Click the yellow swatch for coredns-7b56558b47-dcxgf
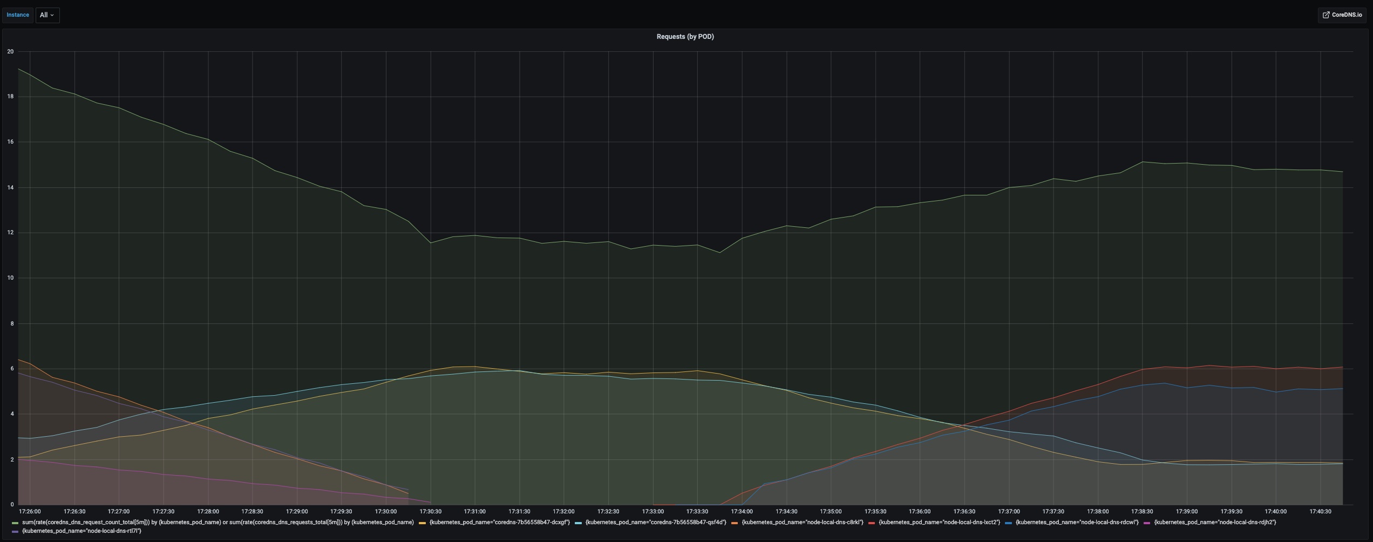 (x=423, y=523)
